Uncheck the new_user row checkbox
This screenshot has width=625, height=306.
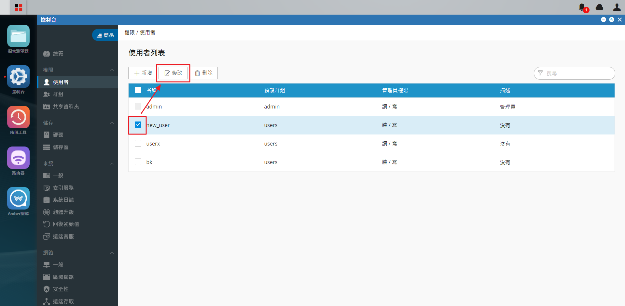click(138, 125)
